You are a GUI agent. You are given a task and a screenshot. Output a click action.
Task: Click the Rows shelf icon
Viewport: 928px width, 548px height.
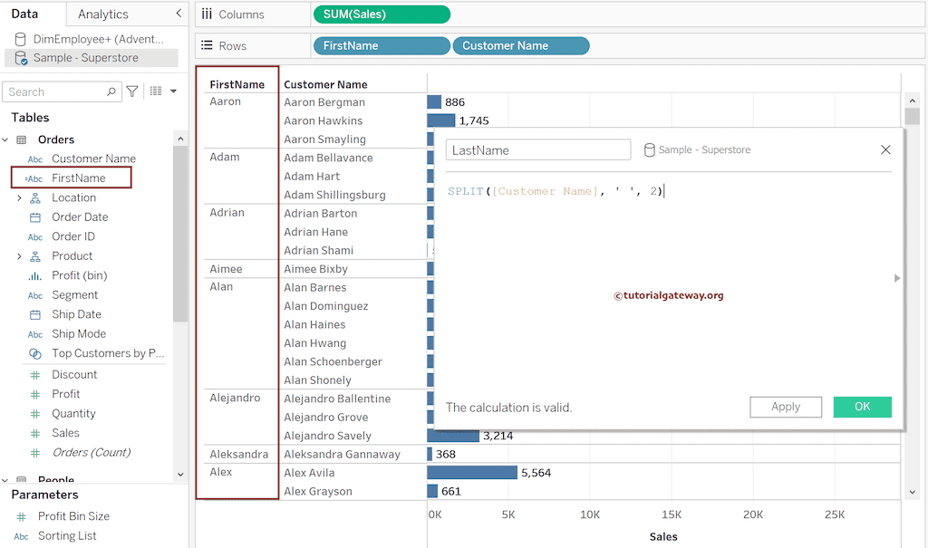click(x=207, y=45)
